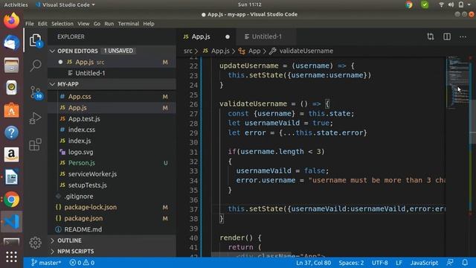Screen dimensions: 476x268
Task: Open App.css in the file tree
Action: 112,97
